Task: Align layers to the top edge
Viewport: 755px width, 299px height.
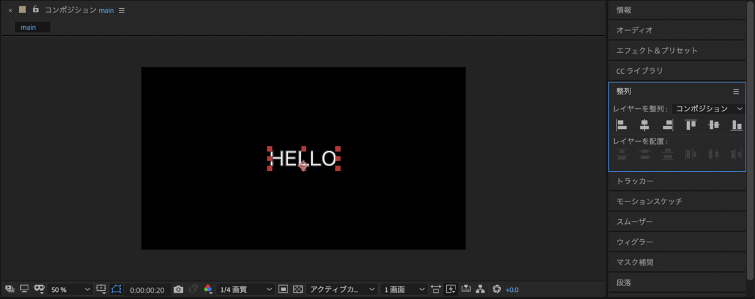Action: coord(691,125)
